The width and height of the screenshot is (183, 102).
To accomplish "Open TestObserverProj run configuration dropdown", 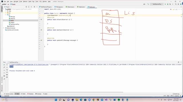I will pyautogui.click(x=157, y=4).
